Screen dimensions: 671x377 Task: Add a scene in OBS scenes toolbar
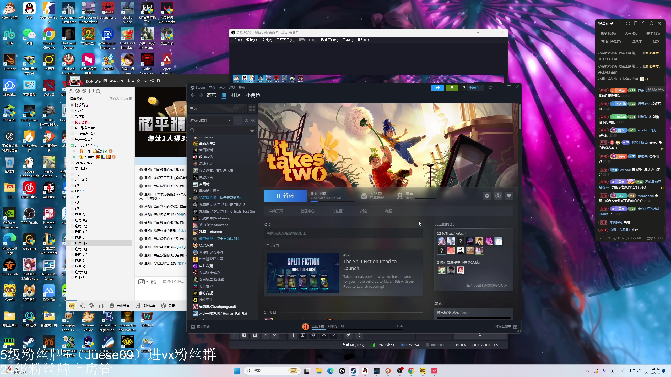click(235, 335)
